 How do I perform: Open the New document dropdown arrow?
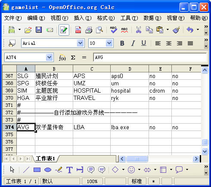point(19,30)
